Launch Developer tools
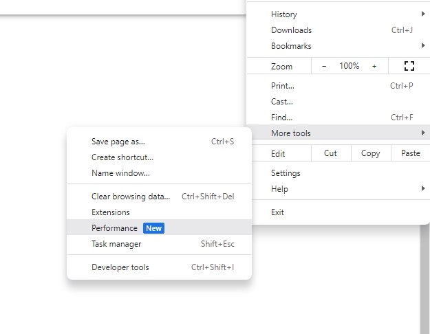Image resolution: width=430 pixels, height=334 pixels. [120, 267]
